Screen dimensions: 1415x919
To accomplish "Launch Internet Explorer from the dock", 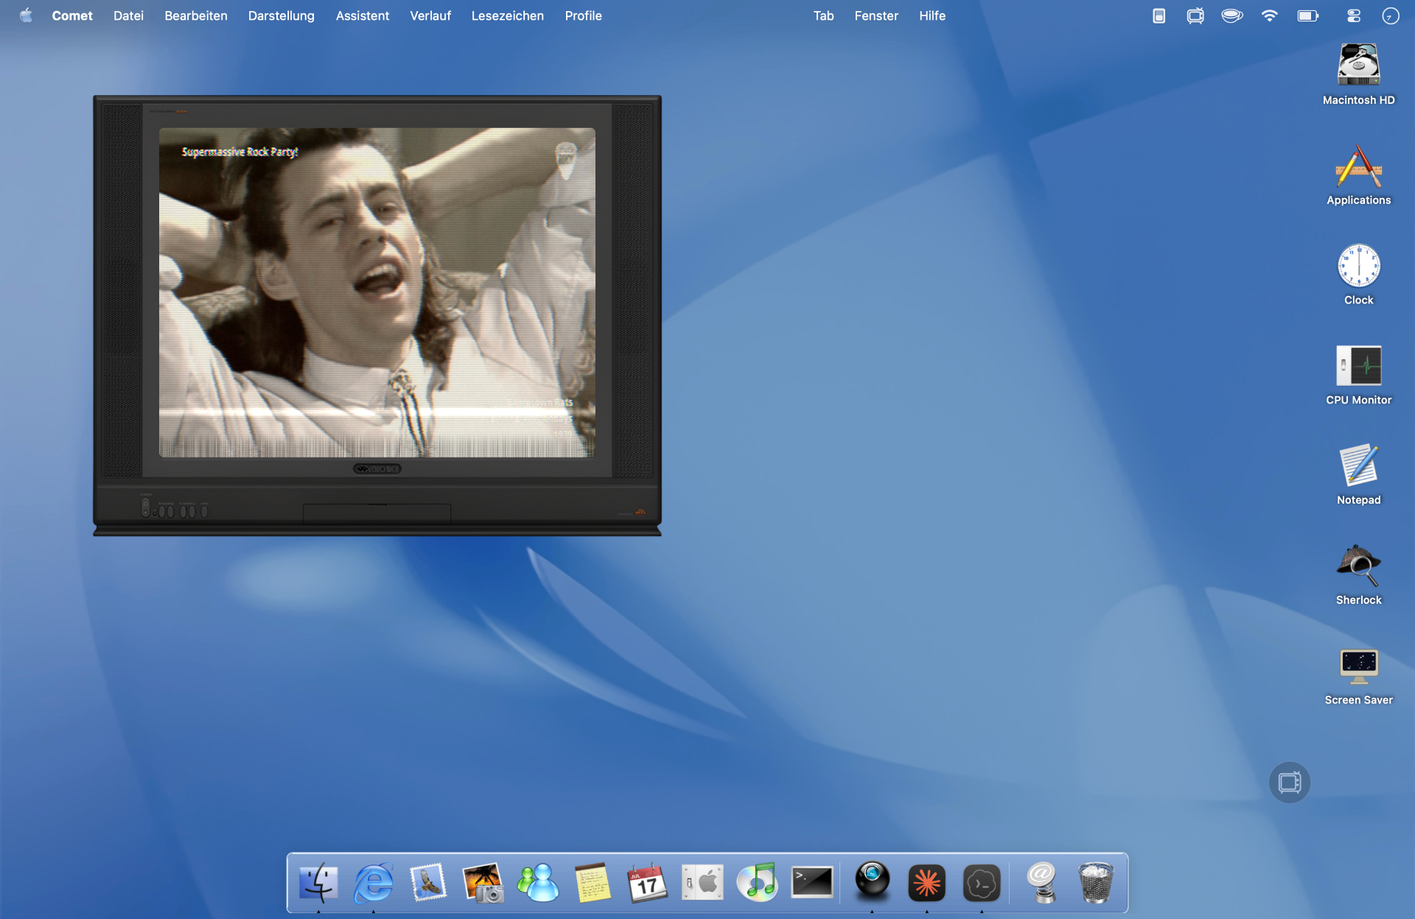I will point(374,882).
